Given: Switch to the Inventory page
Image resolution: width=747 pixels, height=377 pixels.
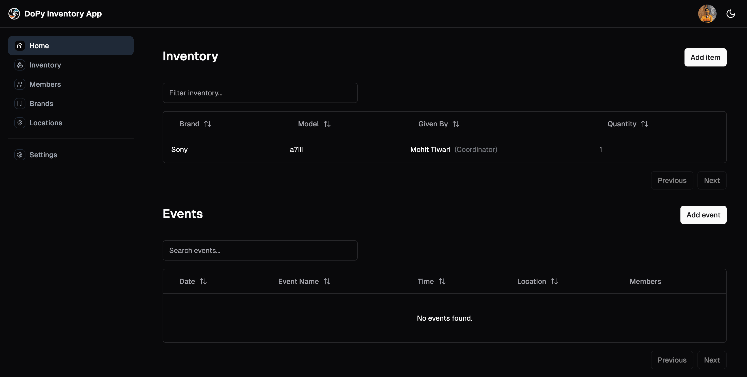Looking at the screenshot, I should [x=45, y=65].
